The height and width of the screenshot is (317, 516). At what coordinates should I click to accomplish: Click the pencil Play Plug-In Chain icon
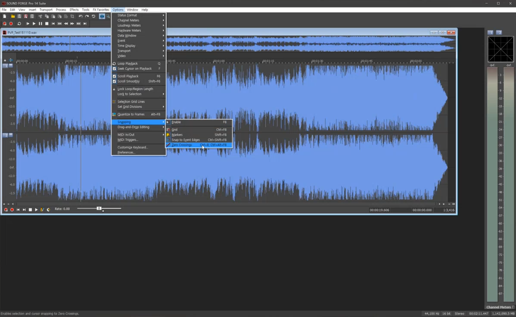coord(42,210)
